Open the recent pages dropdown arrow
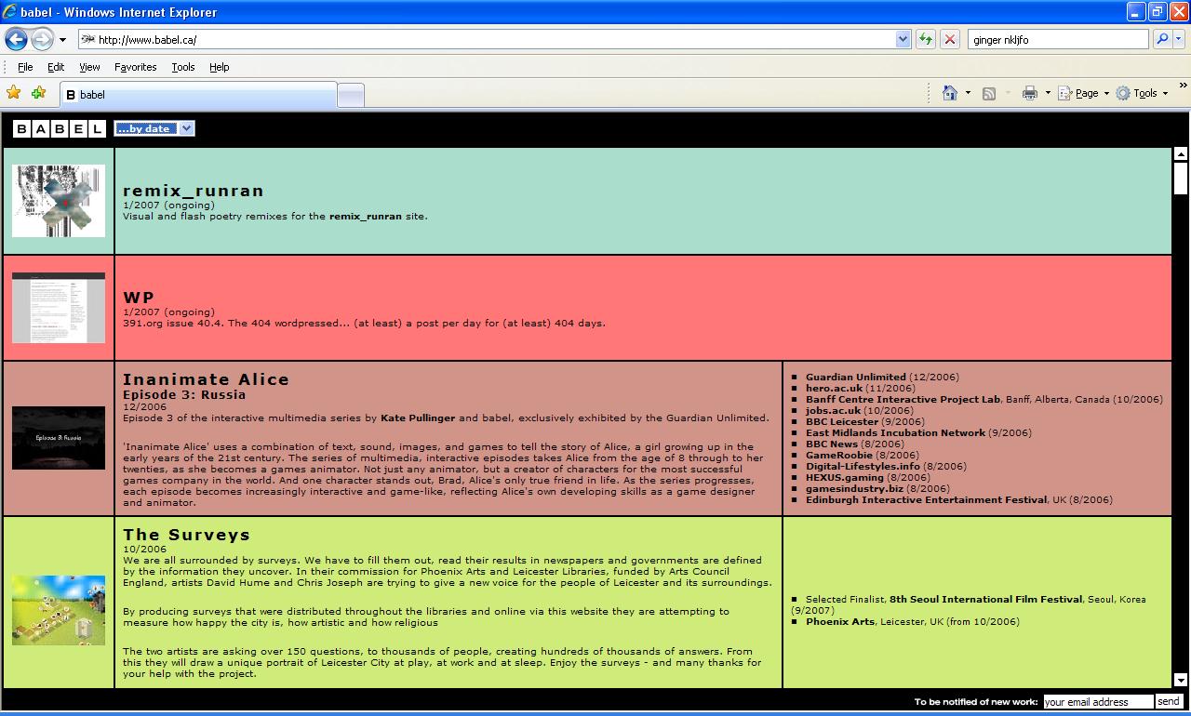 point(62,40)
